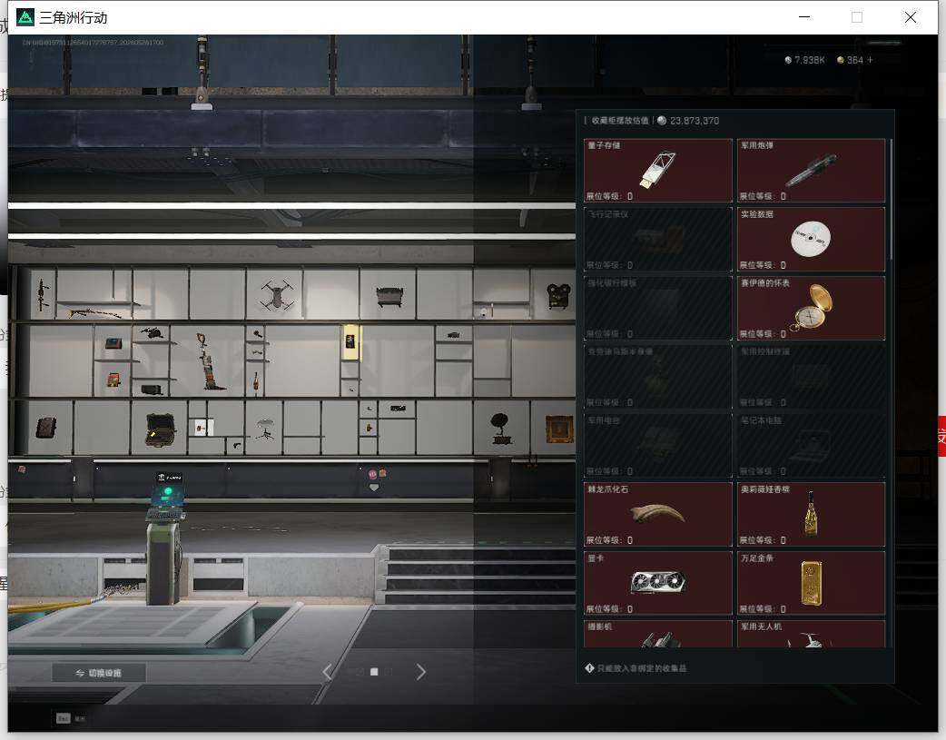Click the 只能放入非绑定的收集品 notice text
The width and height of the screenshot is (946, 740).
coord(641,668)
